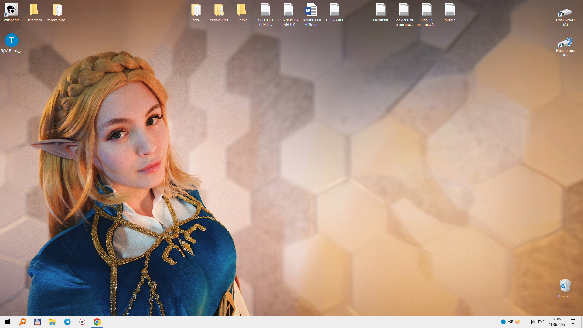Click the Show desktop strip at the taskbar's end

point(582,322)
